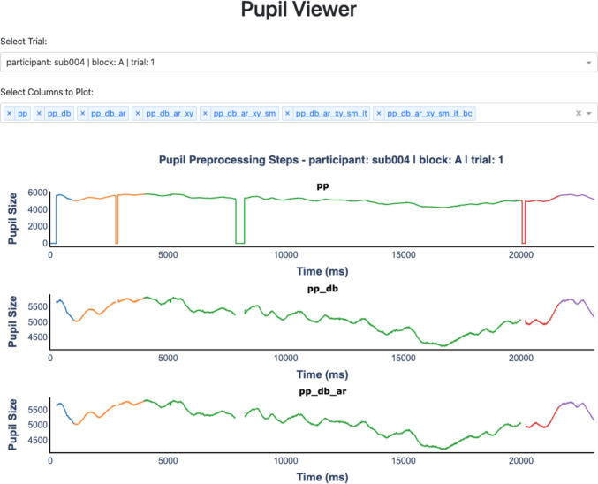Open the Select Trial dropdown arrow
The image size is (598, 484).
coord(589,63)
